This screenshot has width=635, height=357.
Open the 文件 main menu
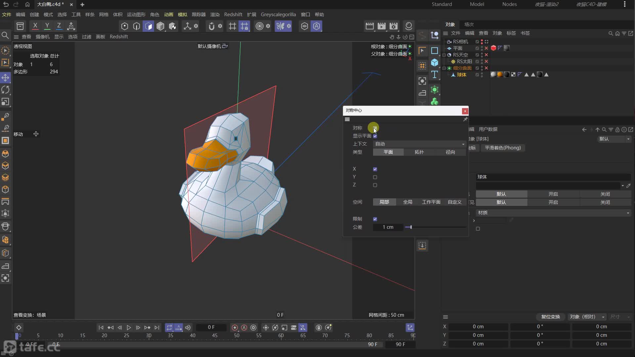(x=7, y=15)
